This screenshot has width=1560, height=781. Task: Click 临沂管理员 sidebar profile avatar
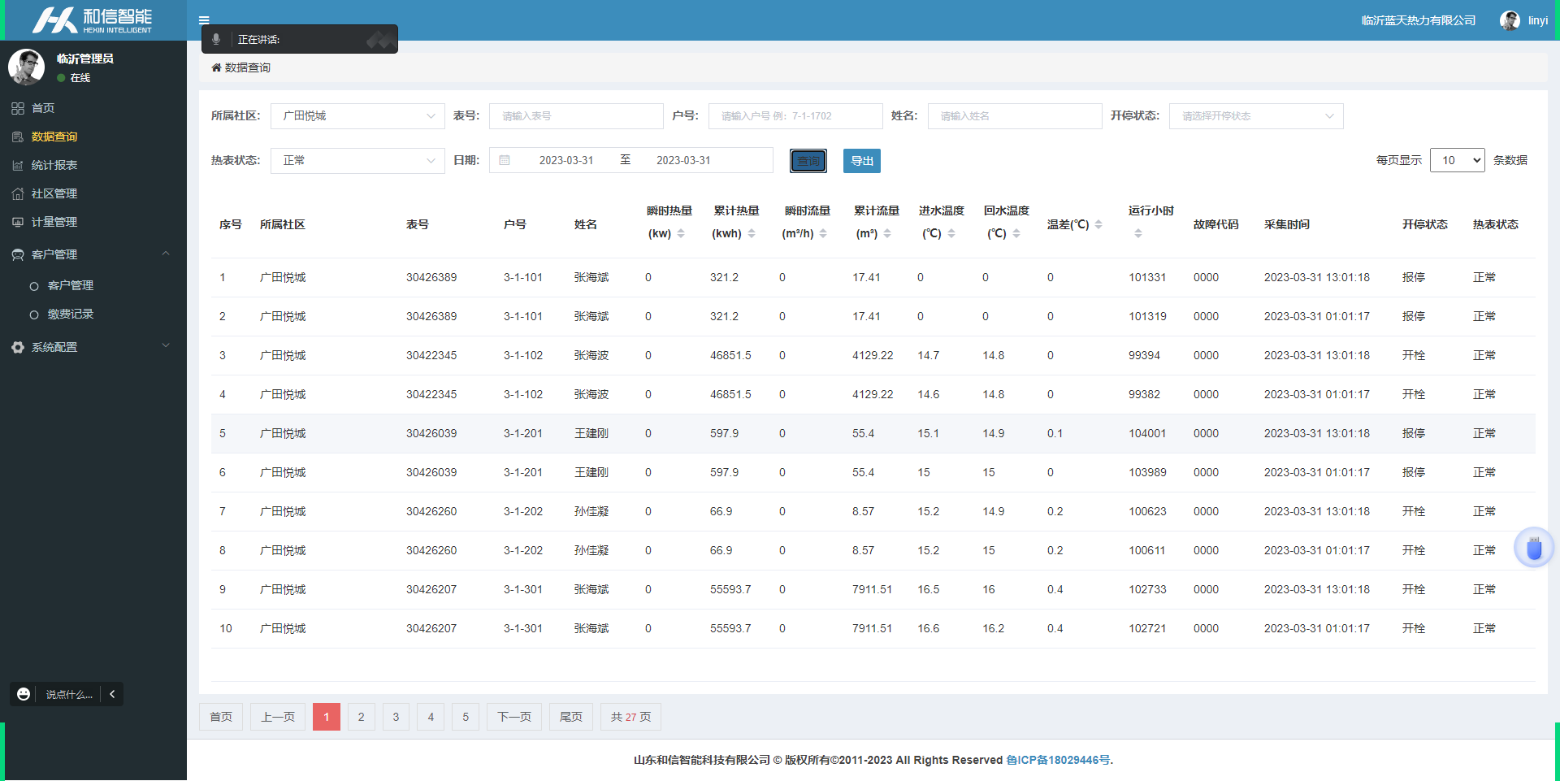(27, 67)
